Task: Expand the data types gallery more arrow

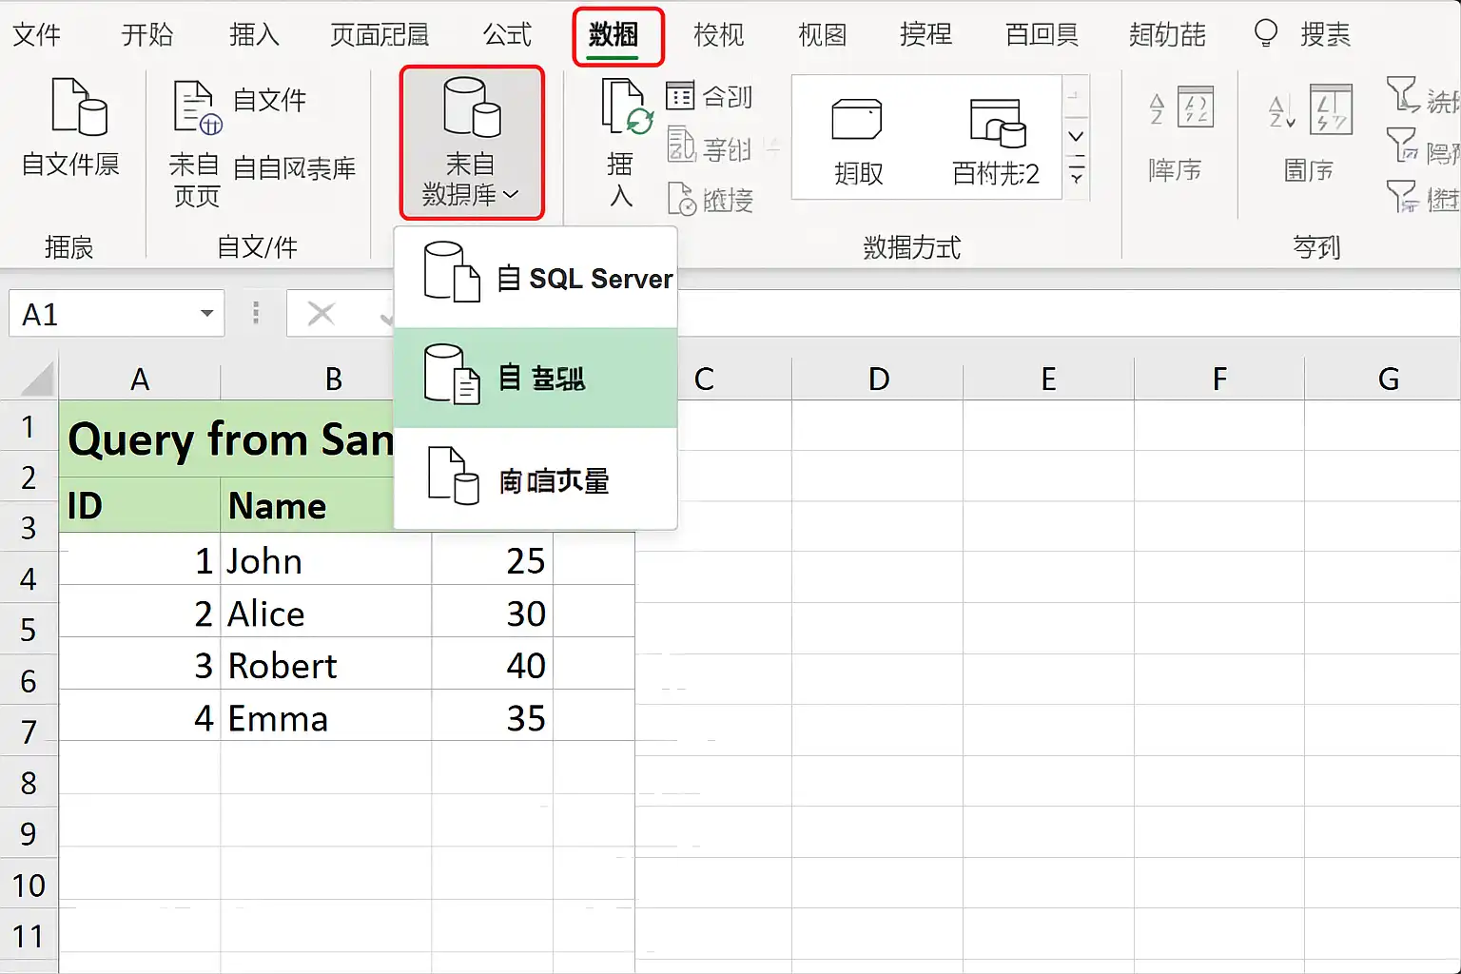Action: [1076, 175]
